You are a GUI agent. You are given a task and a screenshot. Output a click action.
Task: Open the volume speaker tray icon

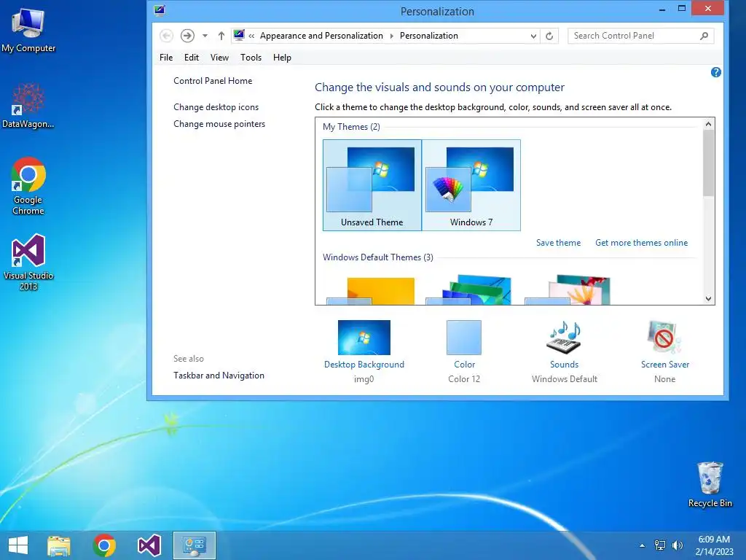click(677, 545)
